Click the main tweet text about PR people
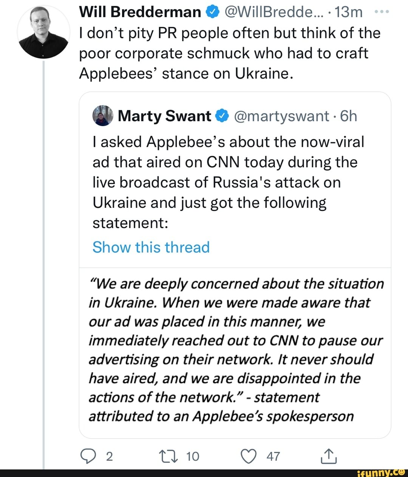This screenshot has height=477, width=408. 229,53
